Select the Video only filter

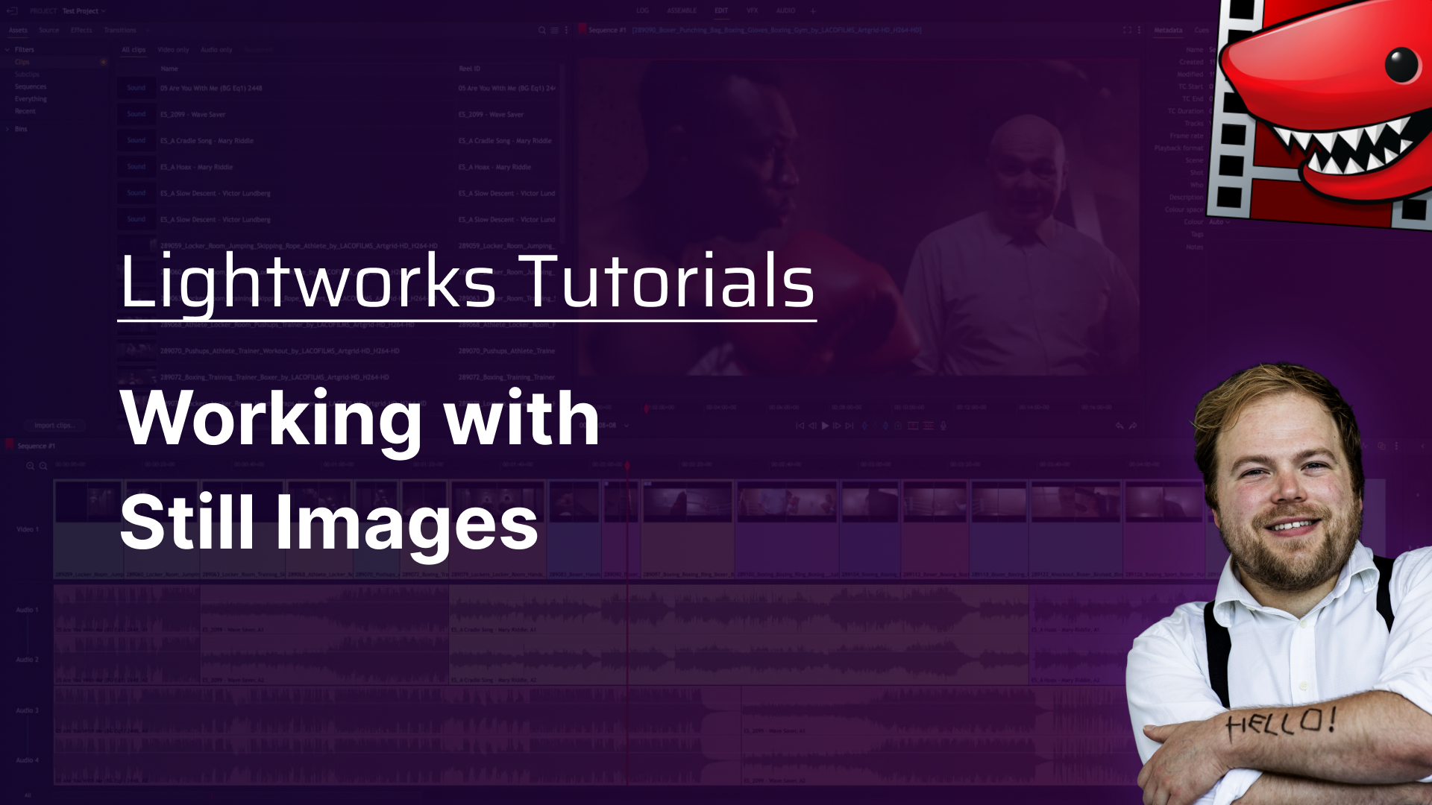(x=173, y=50)
